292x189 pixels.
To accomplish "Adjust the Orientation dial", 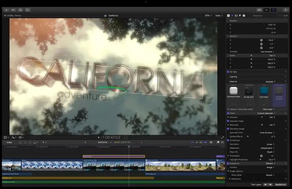I will [x=262, y=156].
